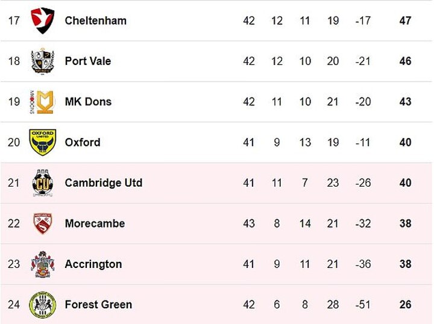This screenshot has width=434, height=324.
Task: Open the Cheltenham team name link
Action: tap(95, 20)
